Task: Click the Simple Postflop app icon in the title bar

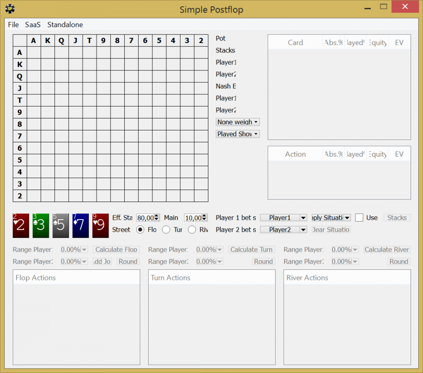Action: pyautogui.click(x=10, y=9)
